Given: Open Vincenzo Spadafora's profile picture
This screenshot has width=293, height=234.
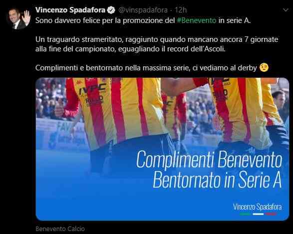Looking at the screenshot, I should (x=19, y=18).
